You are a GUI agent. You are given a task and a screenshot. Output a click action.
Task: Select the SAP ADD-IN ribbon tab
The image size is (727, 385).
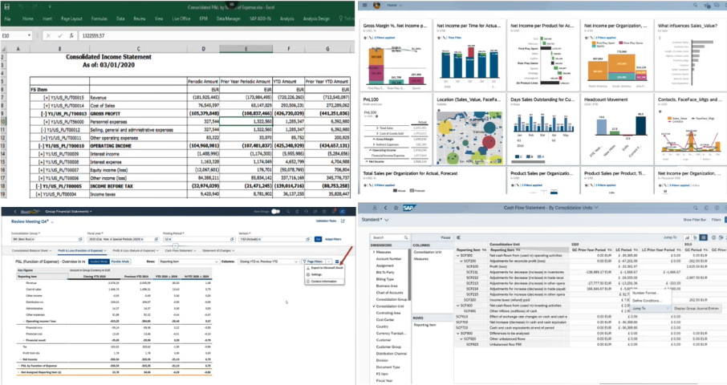pos(260,18)
